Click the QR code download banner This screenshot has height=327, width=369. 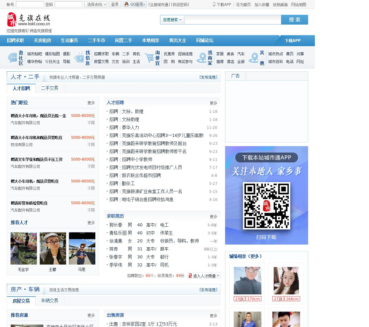266,195
